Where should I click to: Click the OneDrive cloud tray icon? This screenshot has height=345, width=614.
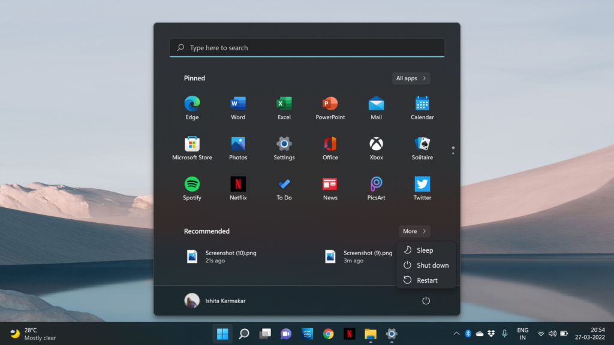pyautogui.click(x=479, y=334)
